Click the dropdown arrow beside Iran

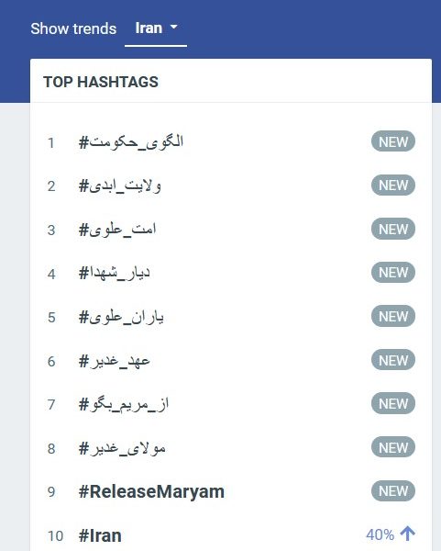tap(173, 27)
